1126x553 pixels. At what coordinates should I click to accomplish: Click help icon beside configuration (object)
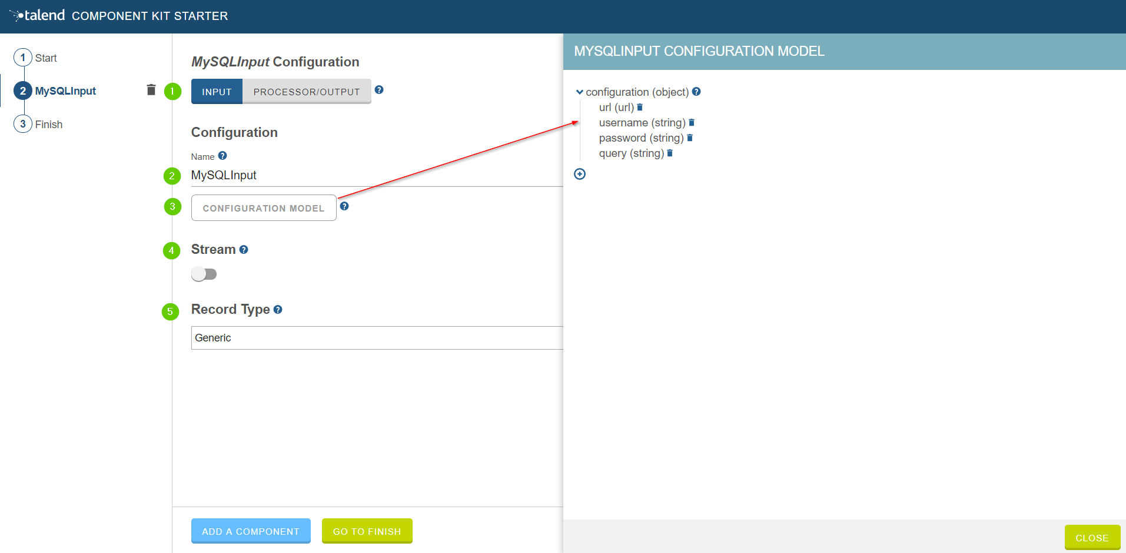click(x=696, y=92)
